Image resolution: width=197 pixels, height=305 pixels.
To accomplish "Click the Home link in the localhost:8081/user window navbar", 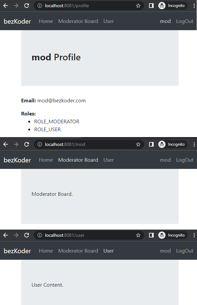I will click(x=46, y=251).
